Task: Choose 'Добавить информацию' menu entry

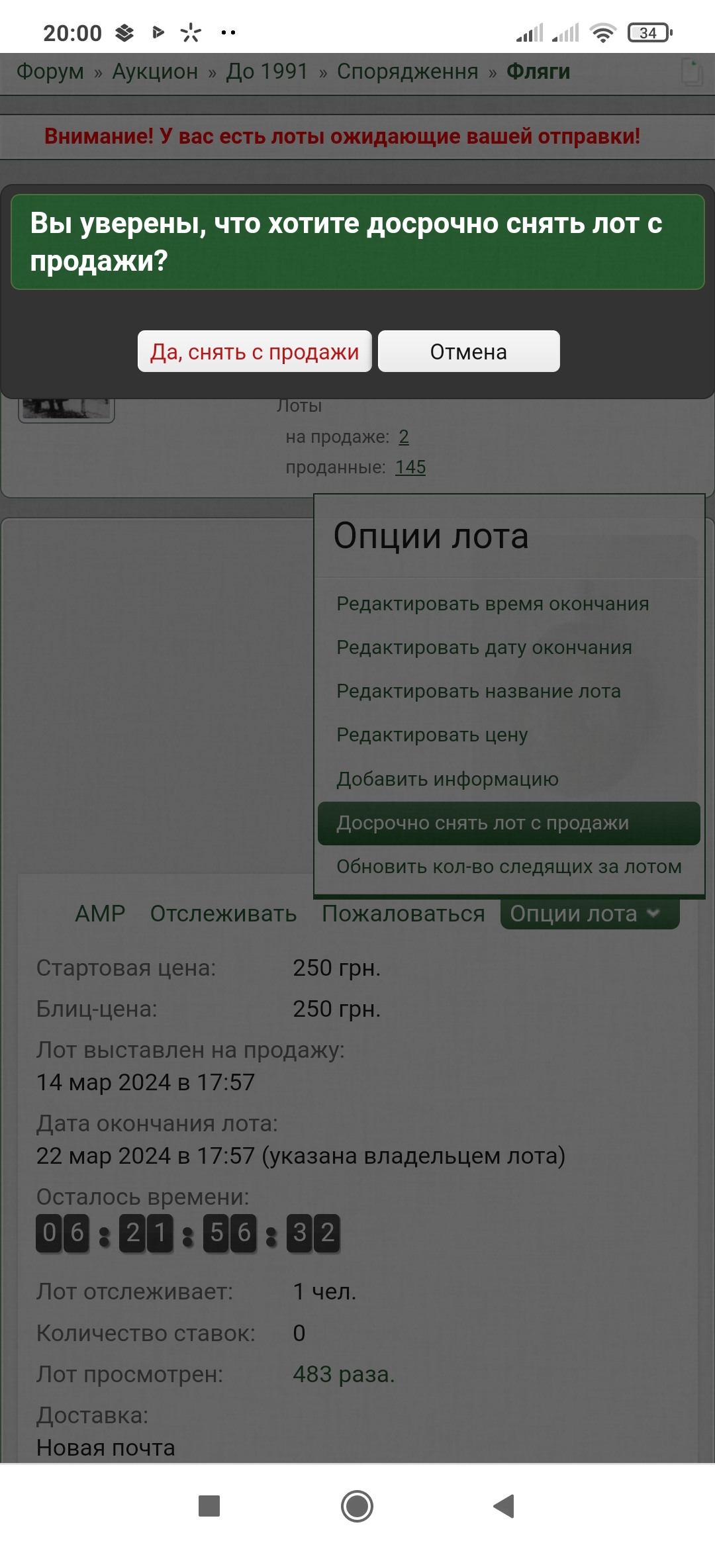Action: 508,779
